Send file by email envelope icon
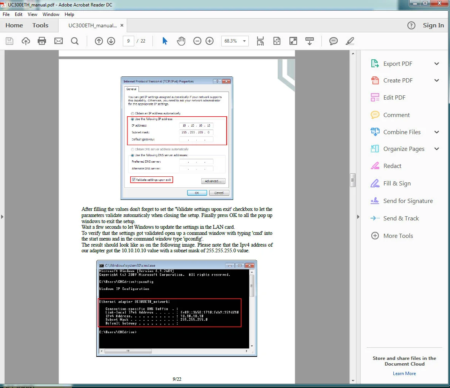The width and height of the screenshot is (450, 388). [59, 41]
